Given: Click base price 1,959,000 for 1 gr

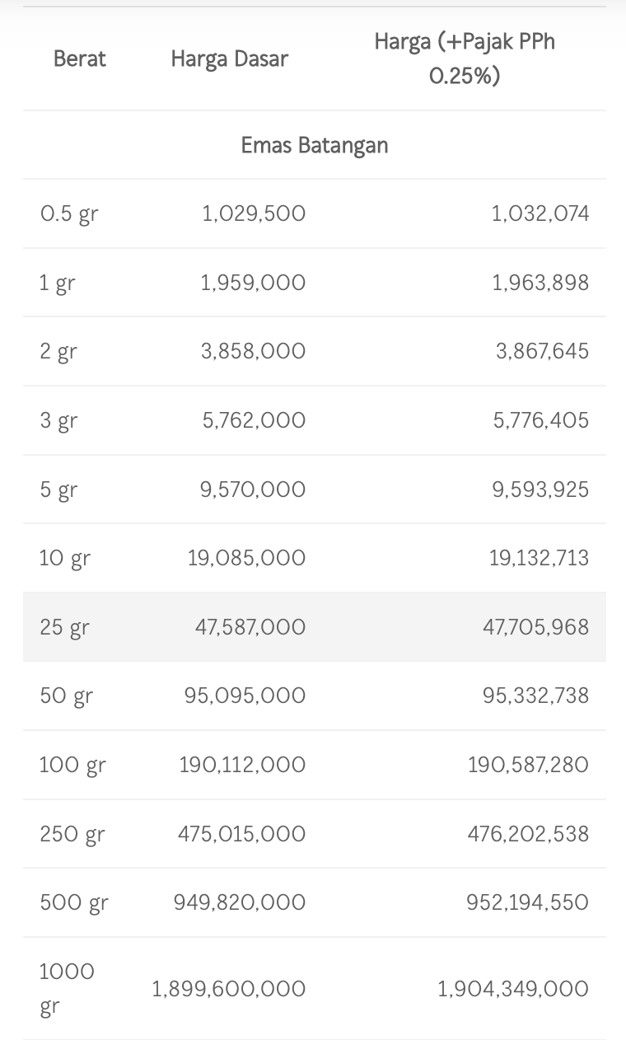Looking at the screenshot, I should (x=253, y=283).
